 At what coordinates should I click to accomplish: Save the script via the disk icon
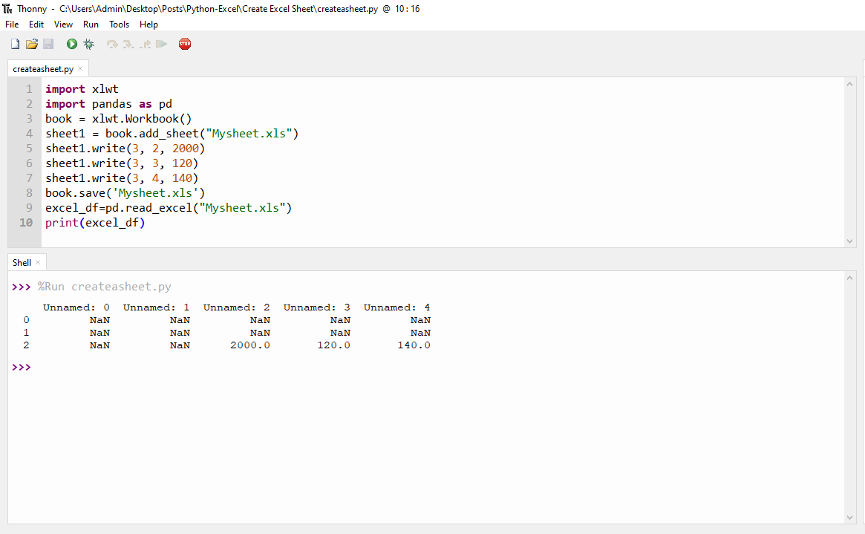pyautogui.click(x=48, y=44)
